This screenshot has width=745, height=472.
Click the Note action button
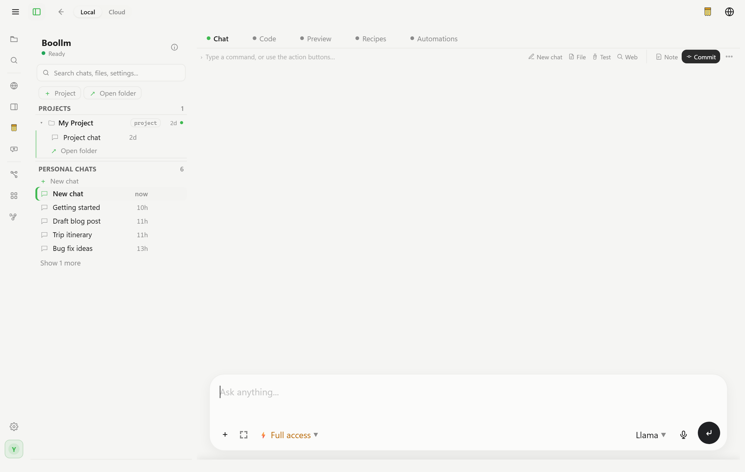tap(667, 57)
